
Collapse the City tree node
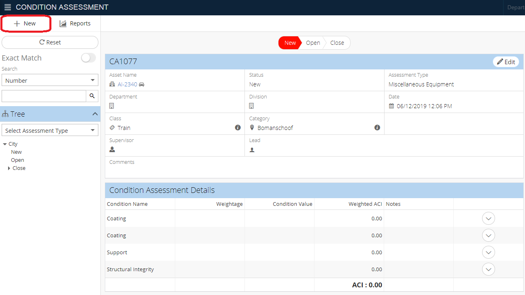coord(4,144)
